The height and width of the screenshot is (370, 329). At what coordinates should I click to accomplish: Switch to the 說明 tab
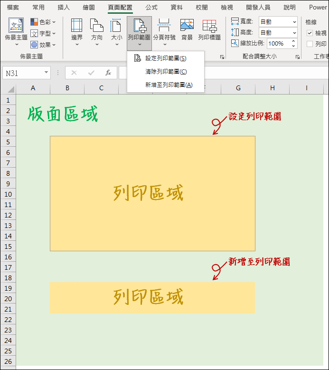[x=290, y=8]
